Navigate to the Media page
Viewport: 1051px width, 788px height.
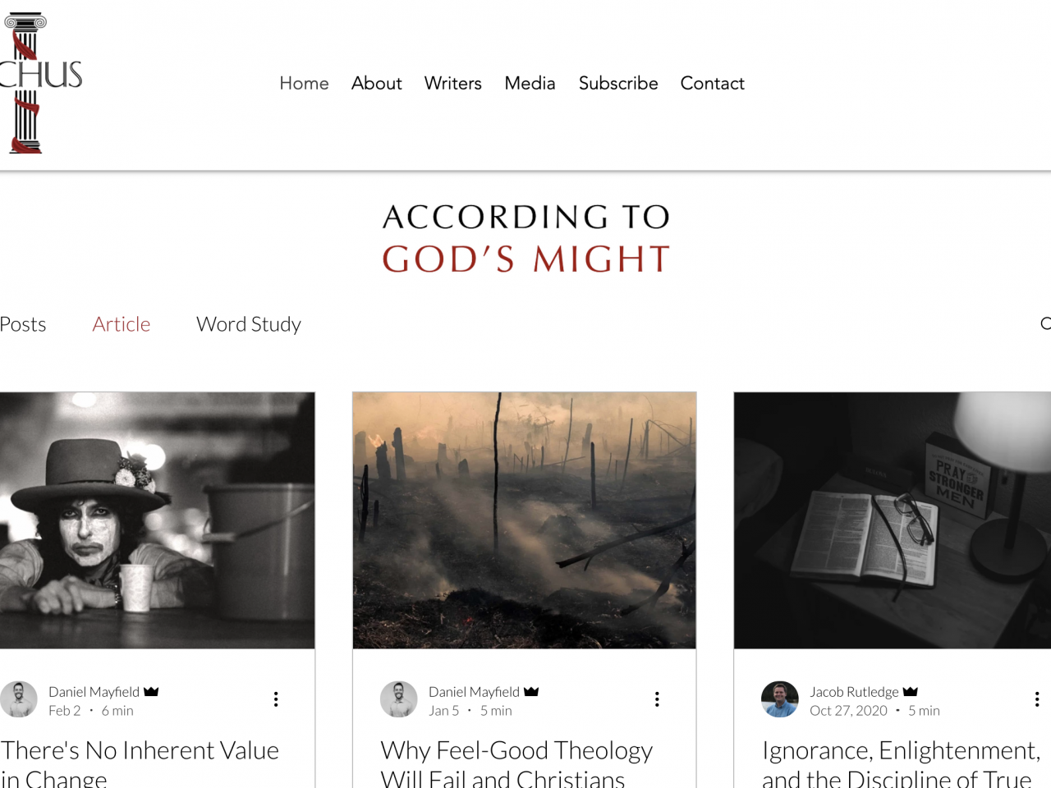[x=530, y=83]
